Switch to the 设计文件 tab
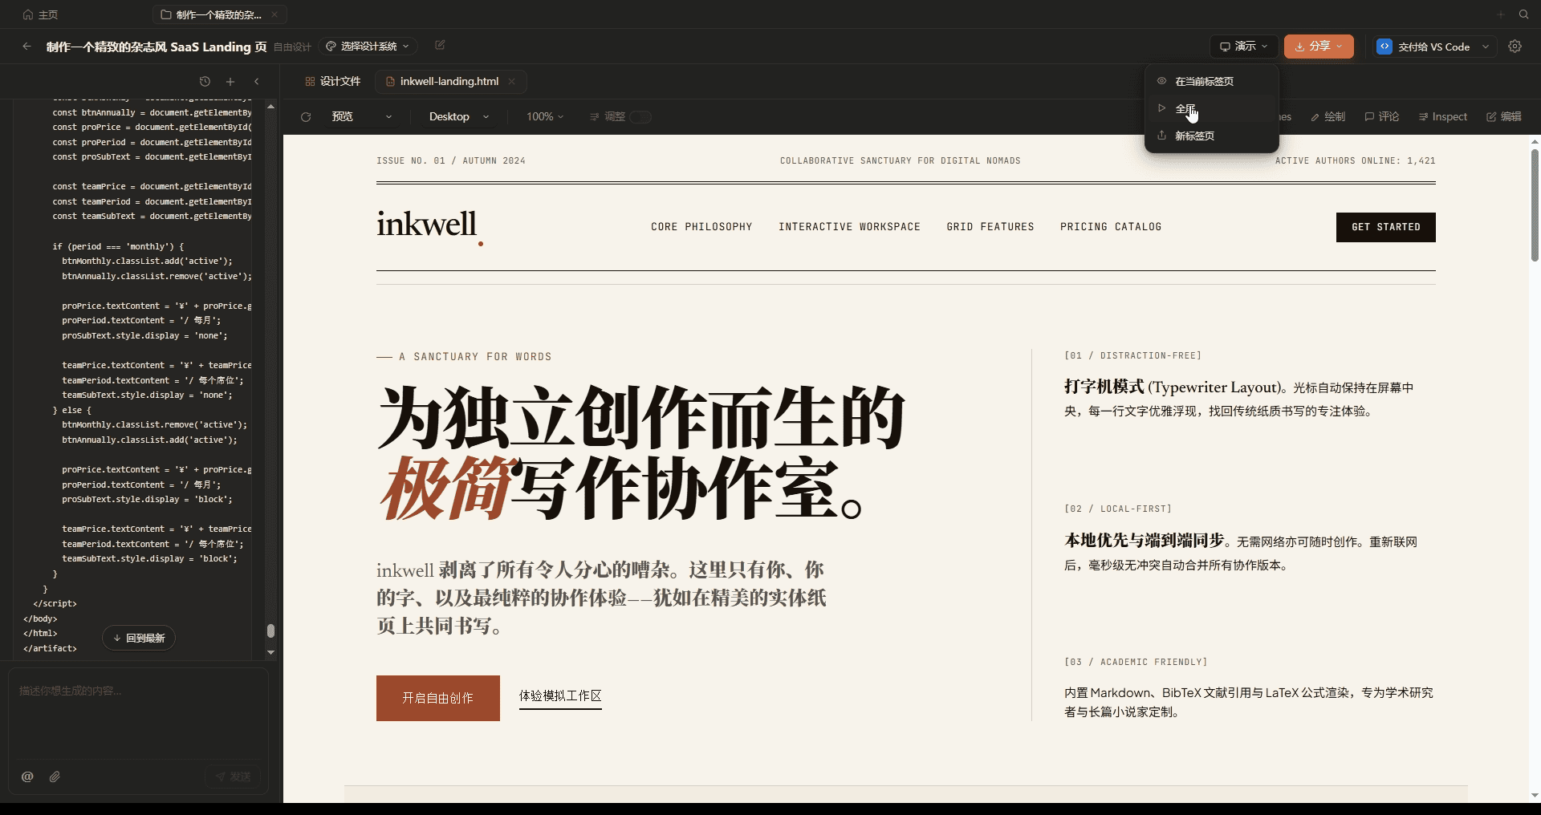Image resolution: width=1541 pixels, height=815 pixels. coord(333,81)
